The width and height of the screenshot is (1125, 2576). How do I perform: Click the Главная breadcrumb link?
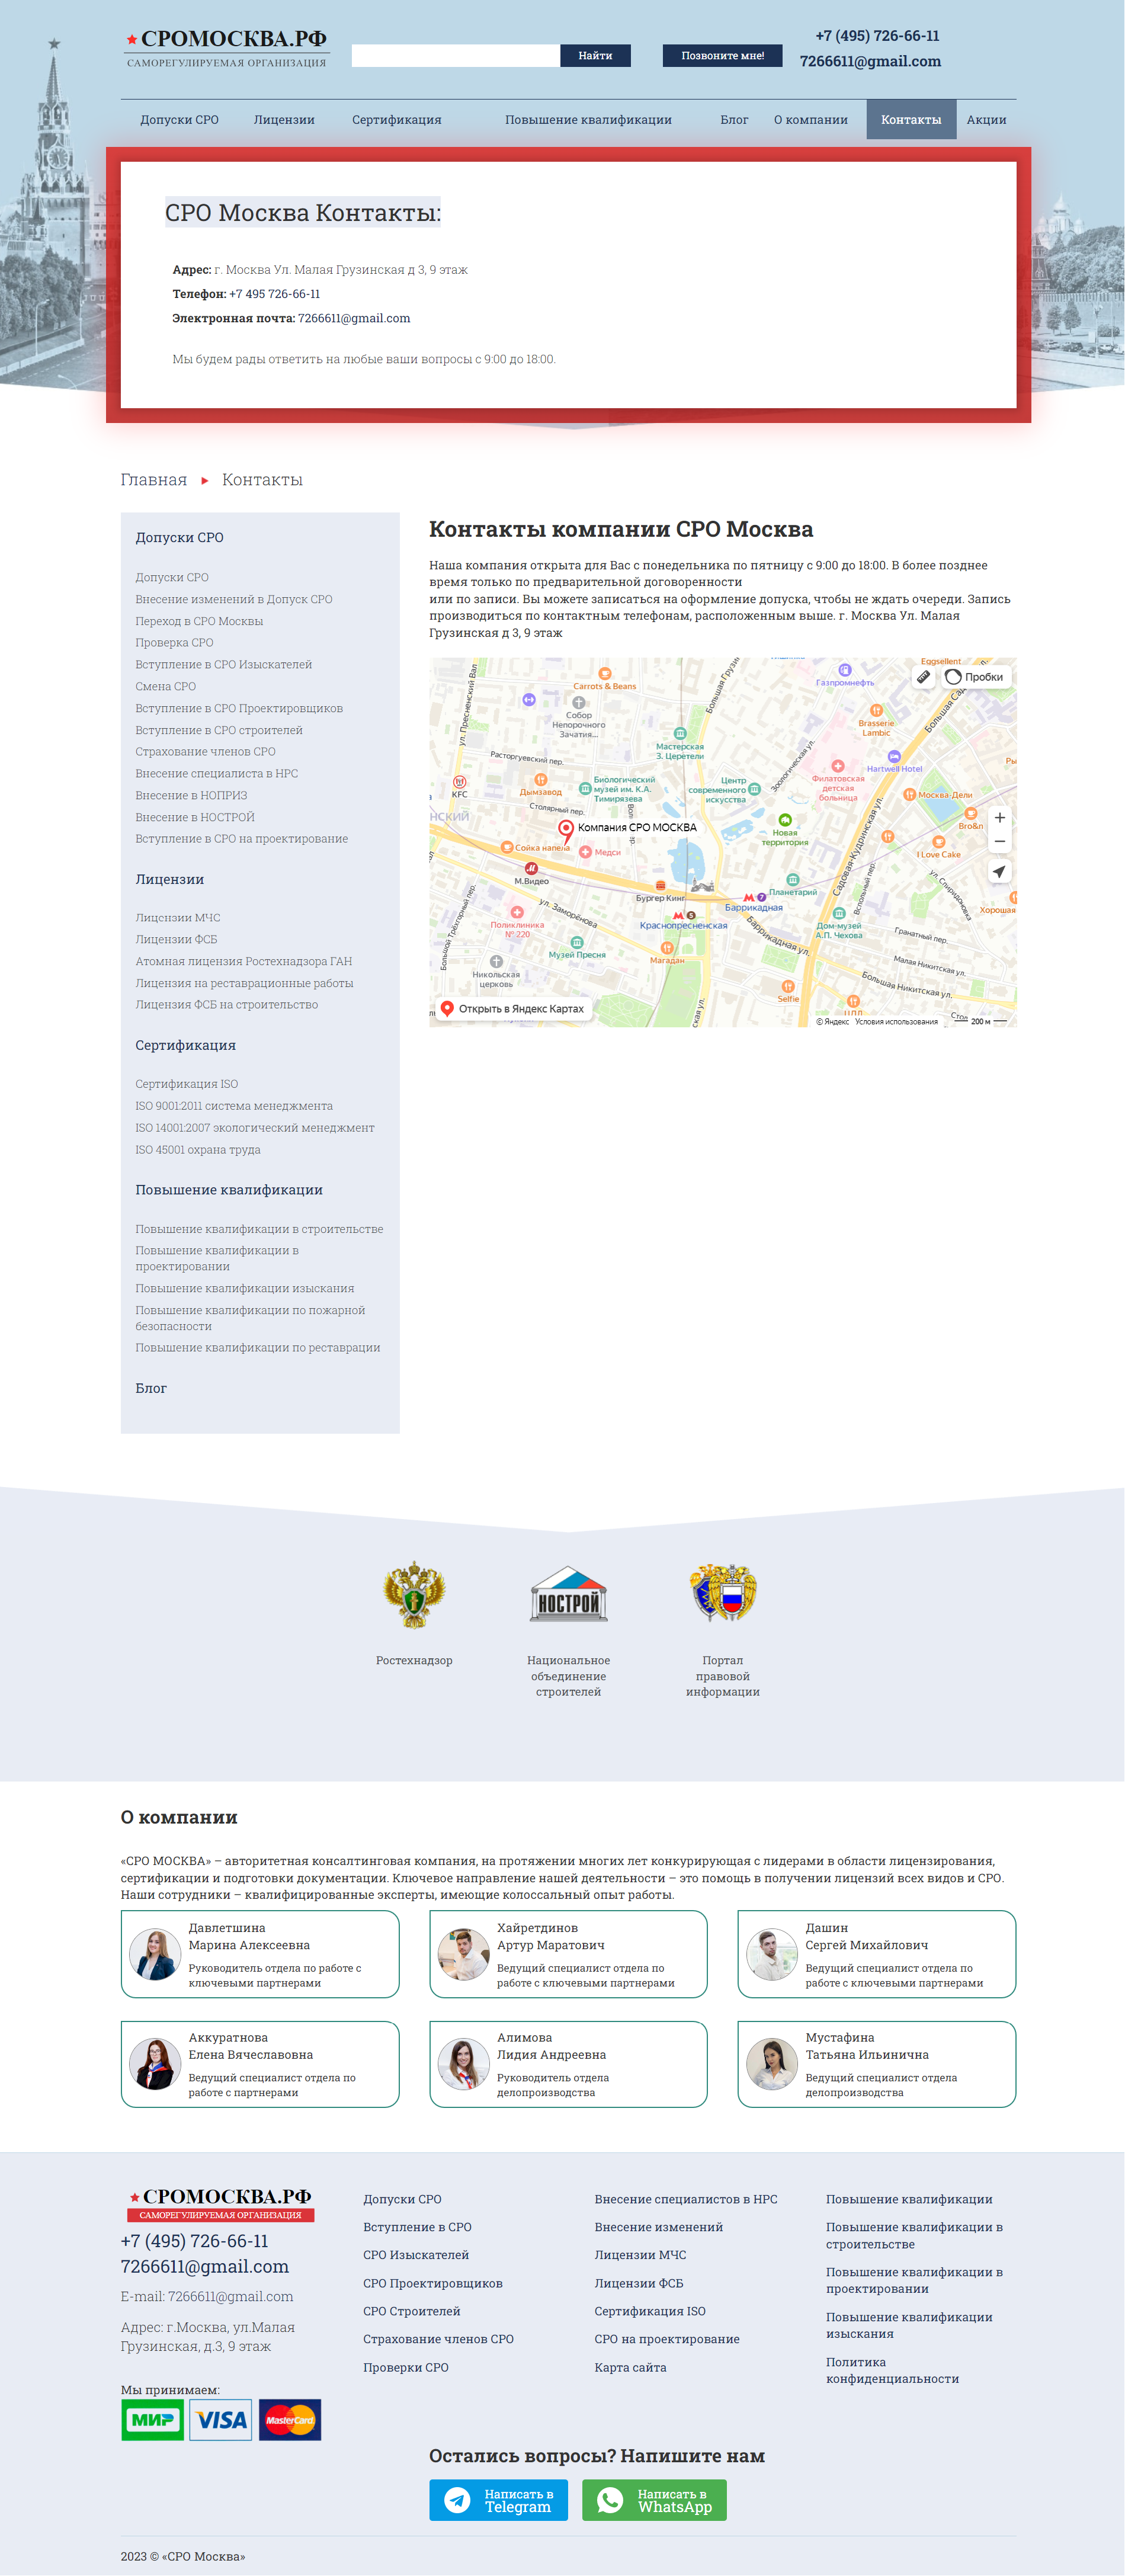[154, 480]
